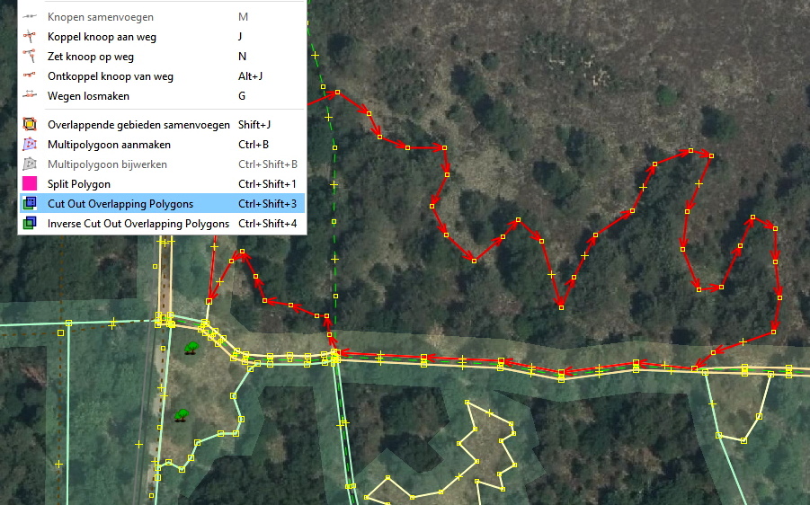810x505 pixels.
Task: Choose Zet knoop op weg
Action: tap(162, 57)
